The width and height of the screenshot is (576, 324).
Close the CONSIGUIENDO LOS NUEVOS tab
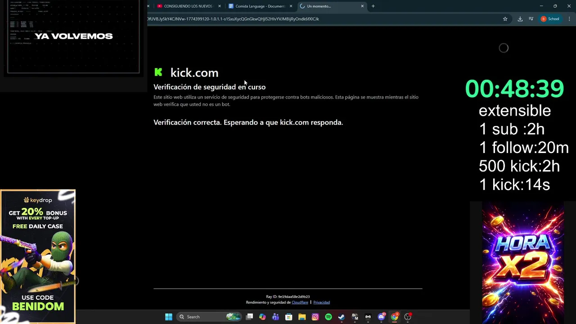click(220, 6)
